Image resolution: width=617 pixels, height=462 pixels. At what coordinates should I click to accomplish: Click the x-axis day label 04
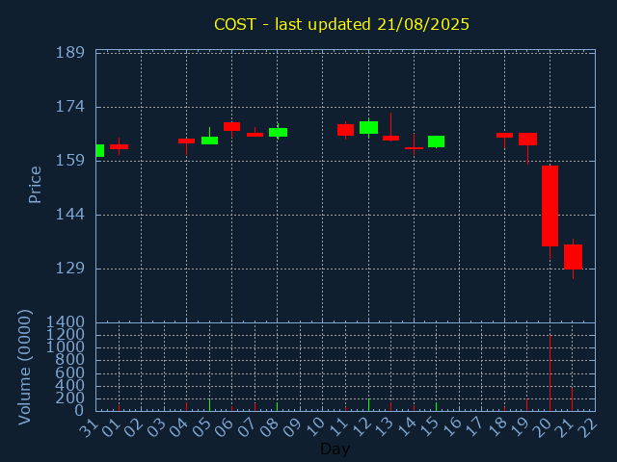179,427
